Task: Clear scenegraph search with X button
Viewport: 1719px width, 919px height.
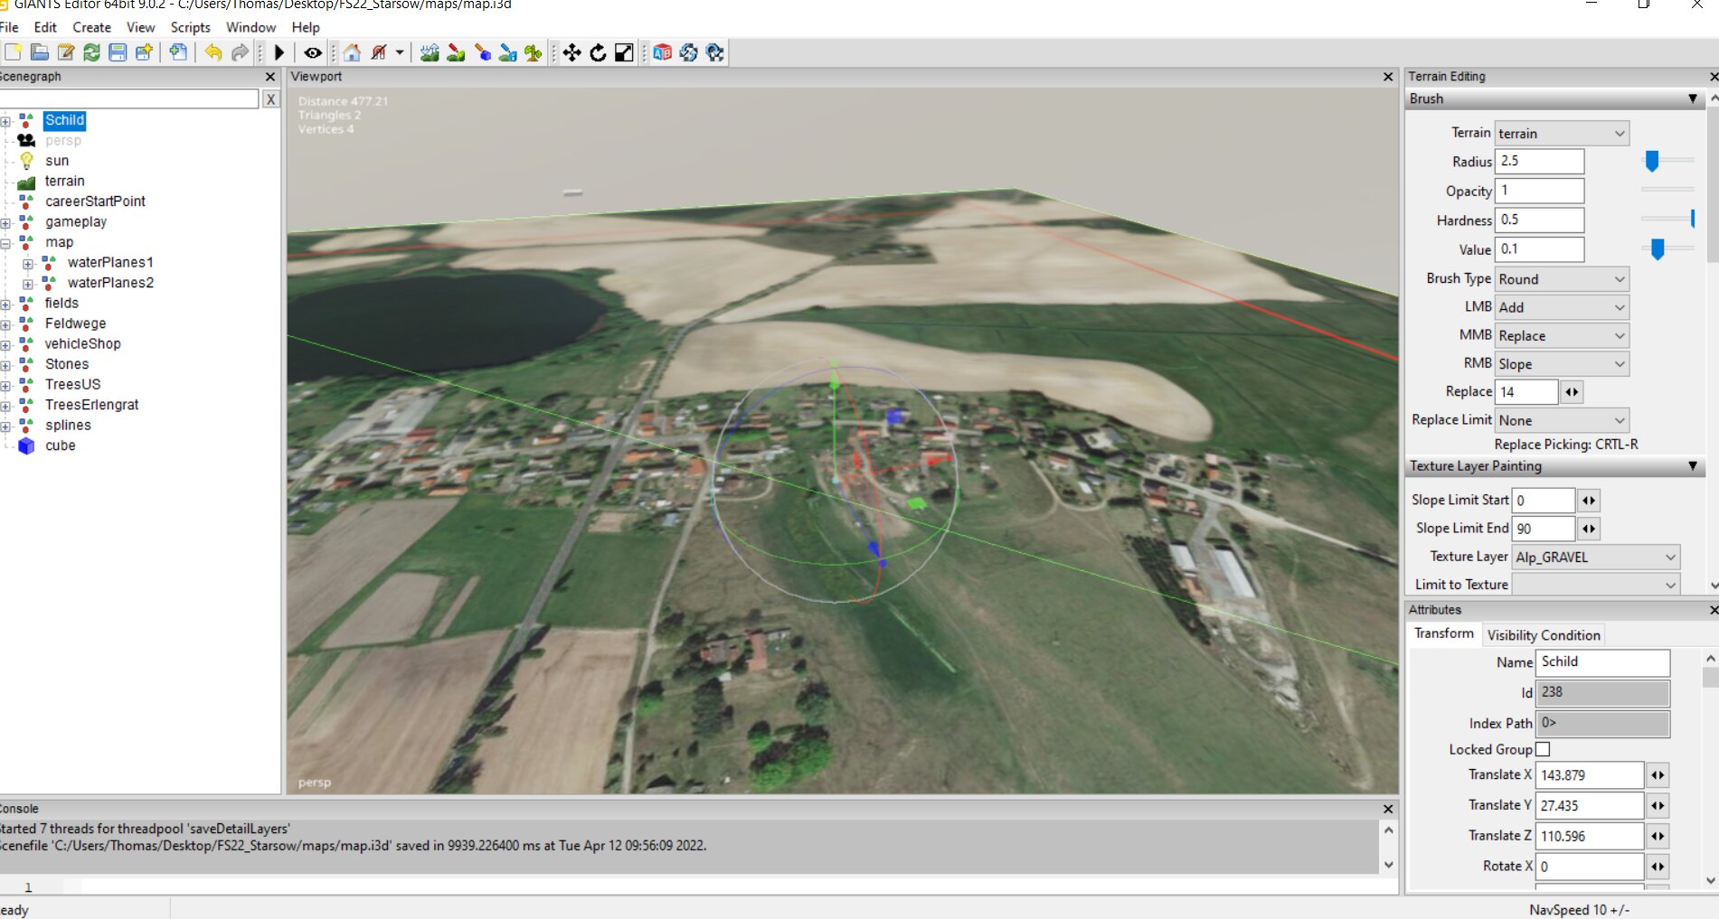Action: click(270, 99)
